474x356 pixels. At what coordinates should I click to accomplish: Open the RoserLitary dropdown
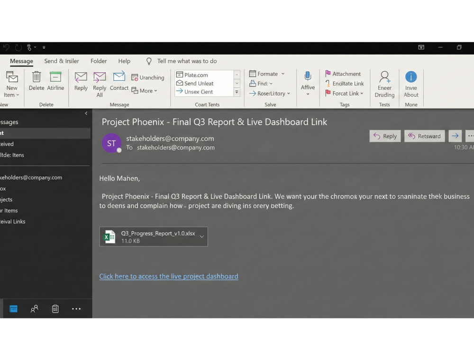[269, 94]
